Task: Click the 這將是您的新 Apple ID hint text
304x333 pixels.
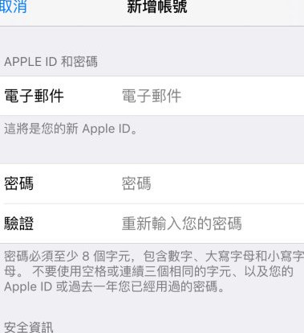Action: [71, 129]
